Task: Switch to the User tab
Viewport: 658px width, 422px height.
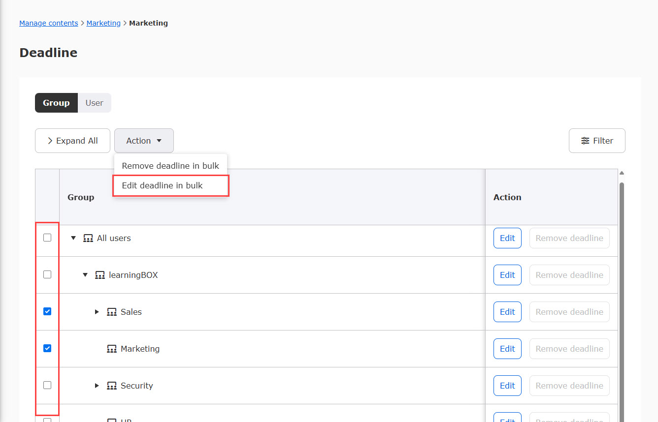Action: (x=94, y=103)
